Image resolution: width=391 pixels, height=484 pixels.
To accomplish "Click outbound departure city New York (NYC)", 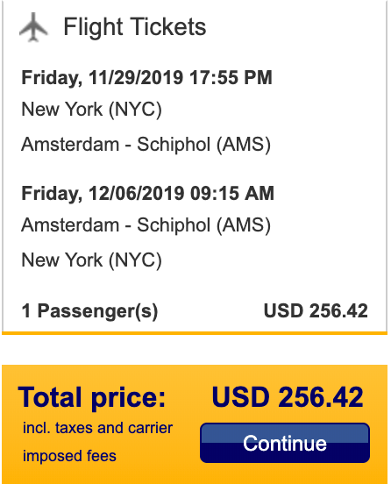I will click(x=92, y=110).
